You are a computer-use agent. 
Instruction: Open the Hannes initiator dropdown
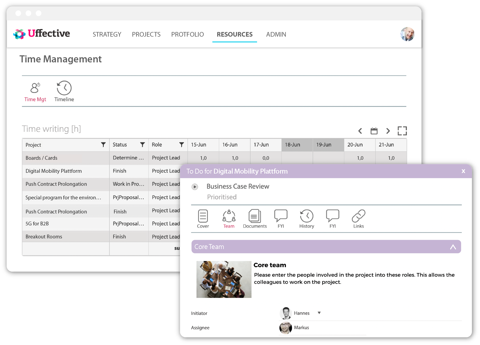coord(319,313)
